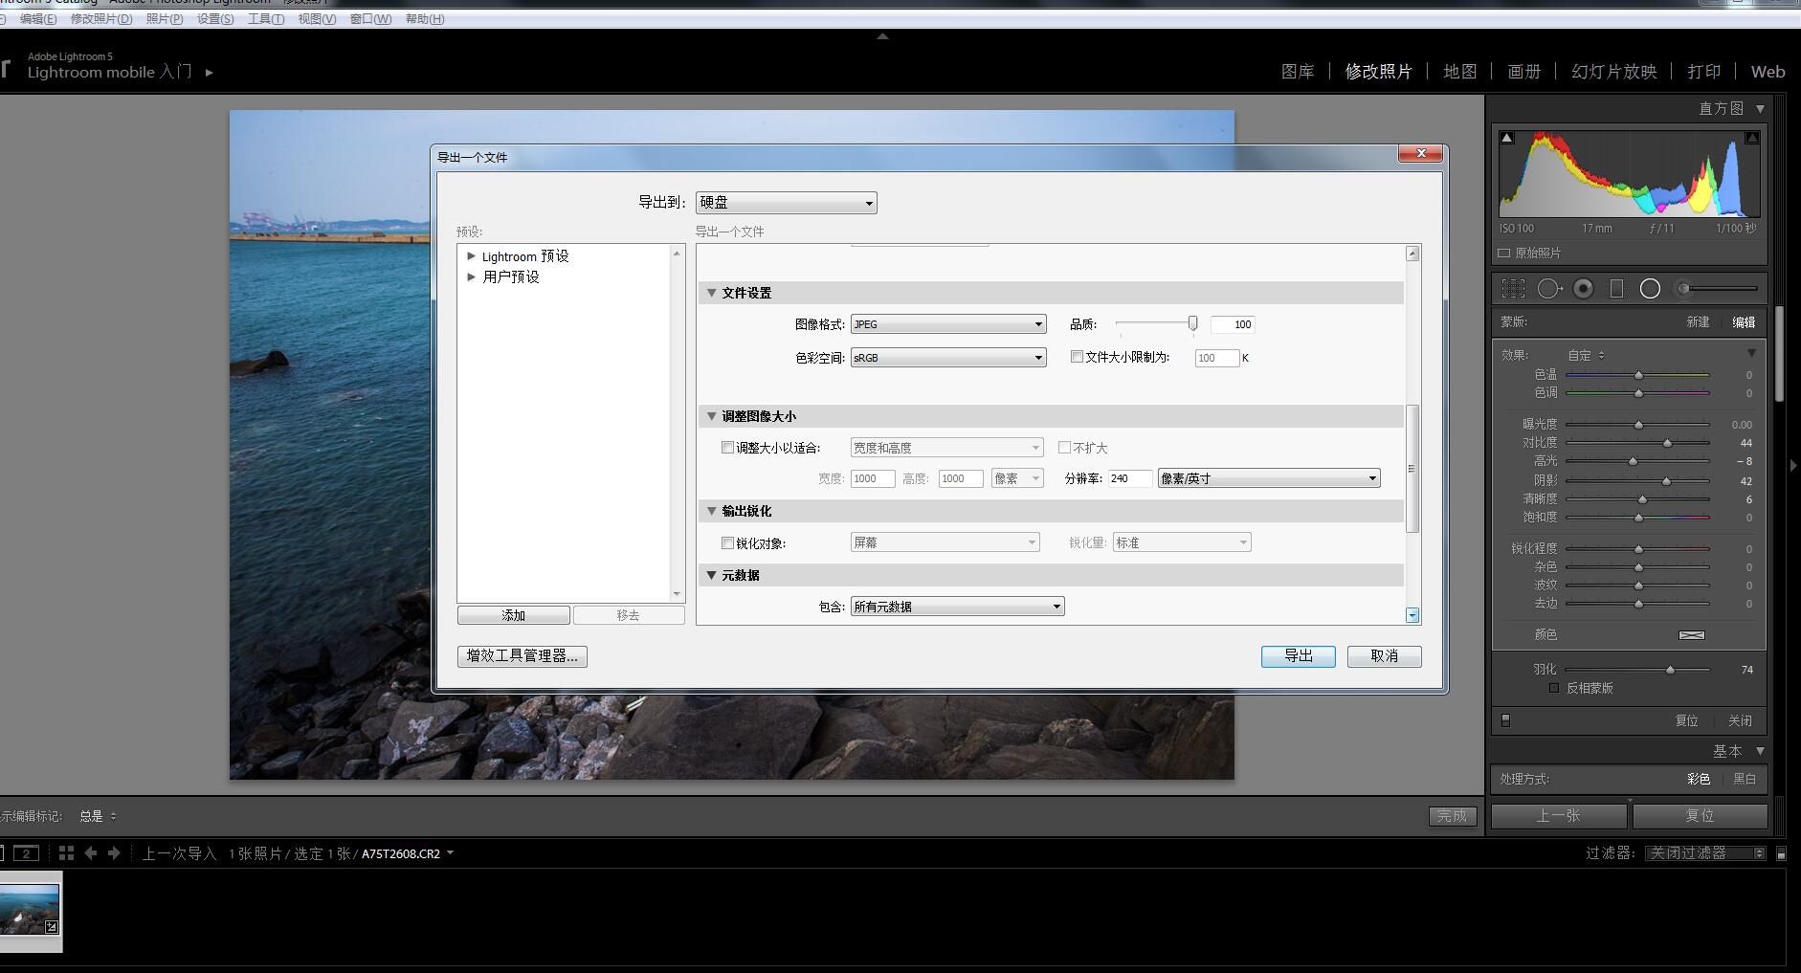1801x973 pixels.
Task: Click the 分辨率 input field
Action: point(1129,478)
